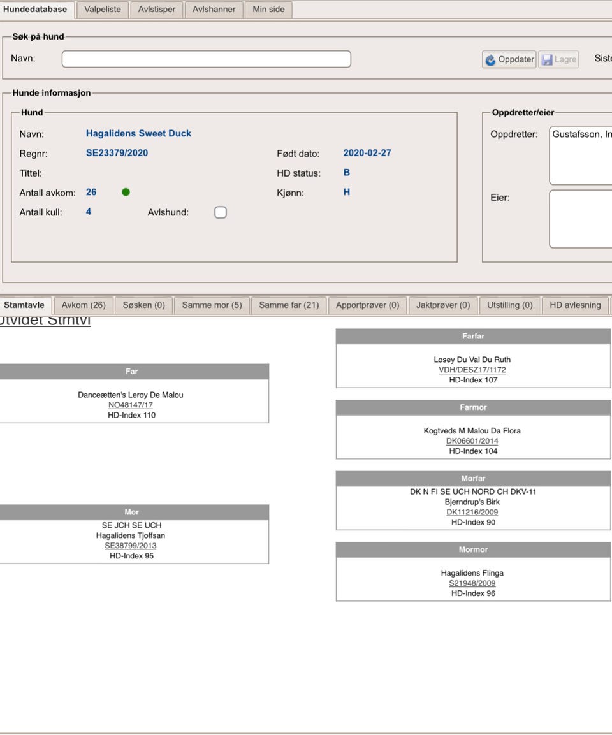This screenshot has width=612, height=735.
Task: Go to the Min side tab
Action: (268, 10)
